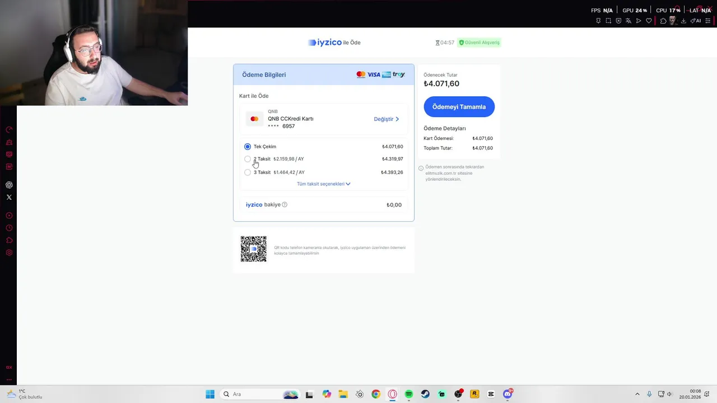This screenshot has height=403, width=717.
Task: Click the ₺4.319,97 total for 2 Taksit
Action: tap(392, 159)
